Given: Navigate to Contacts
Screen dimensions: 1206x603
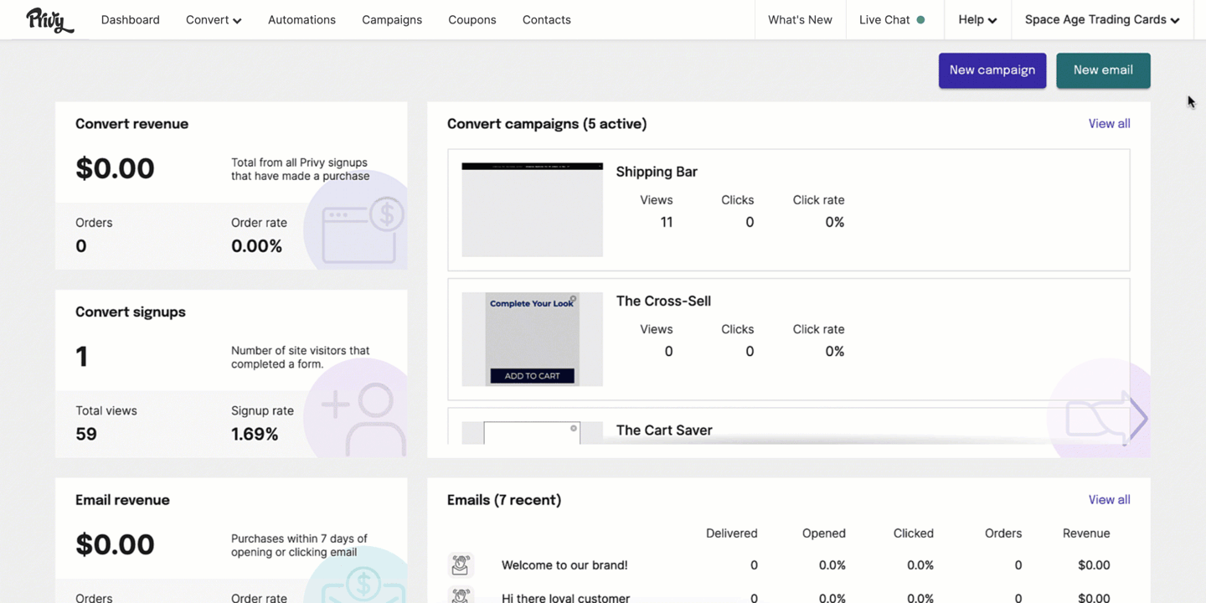Looking at the screenshot, I should pyautogui.click(x=547, y=20).
